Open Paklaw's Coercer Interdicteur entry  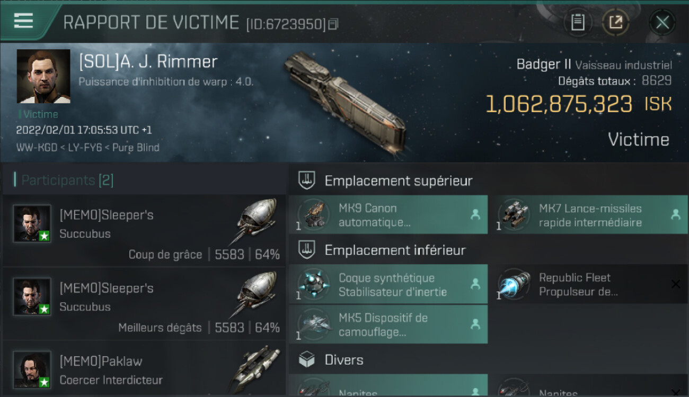(x=144, y=369)
